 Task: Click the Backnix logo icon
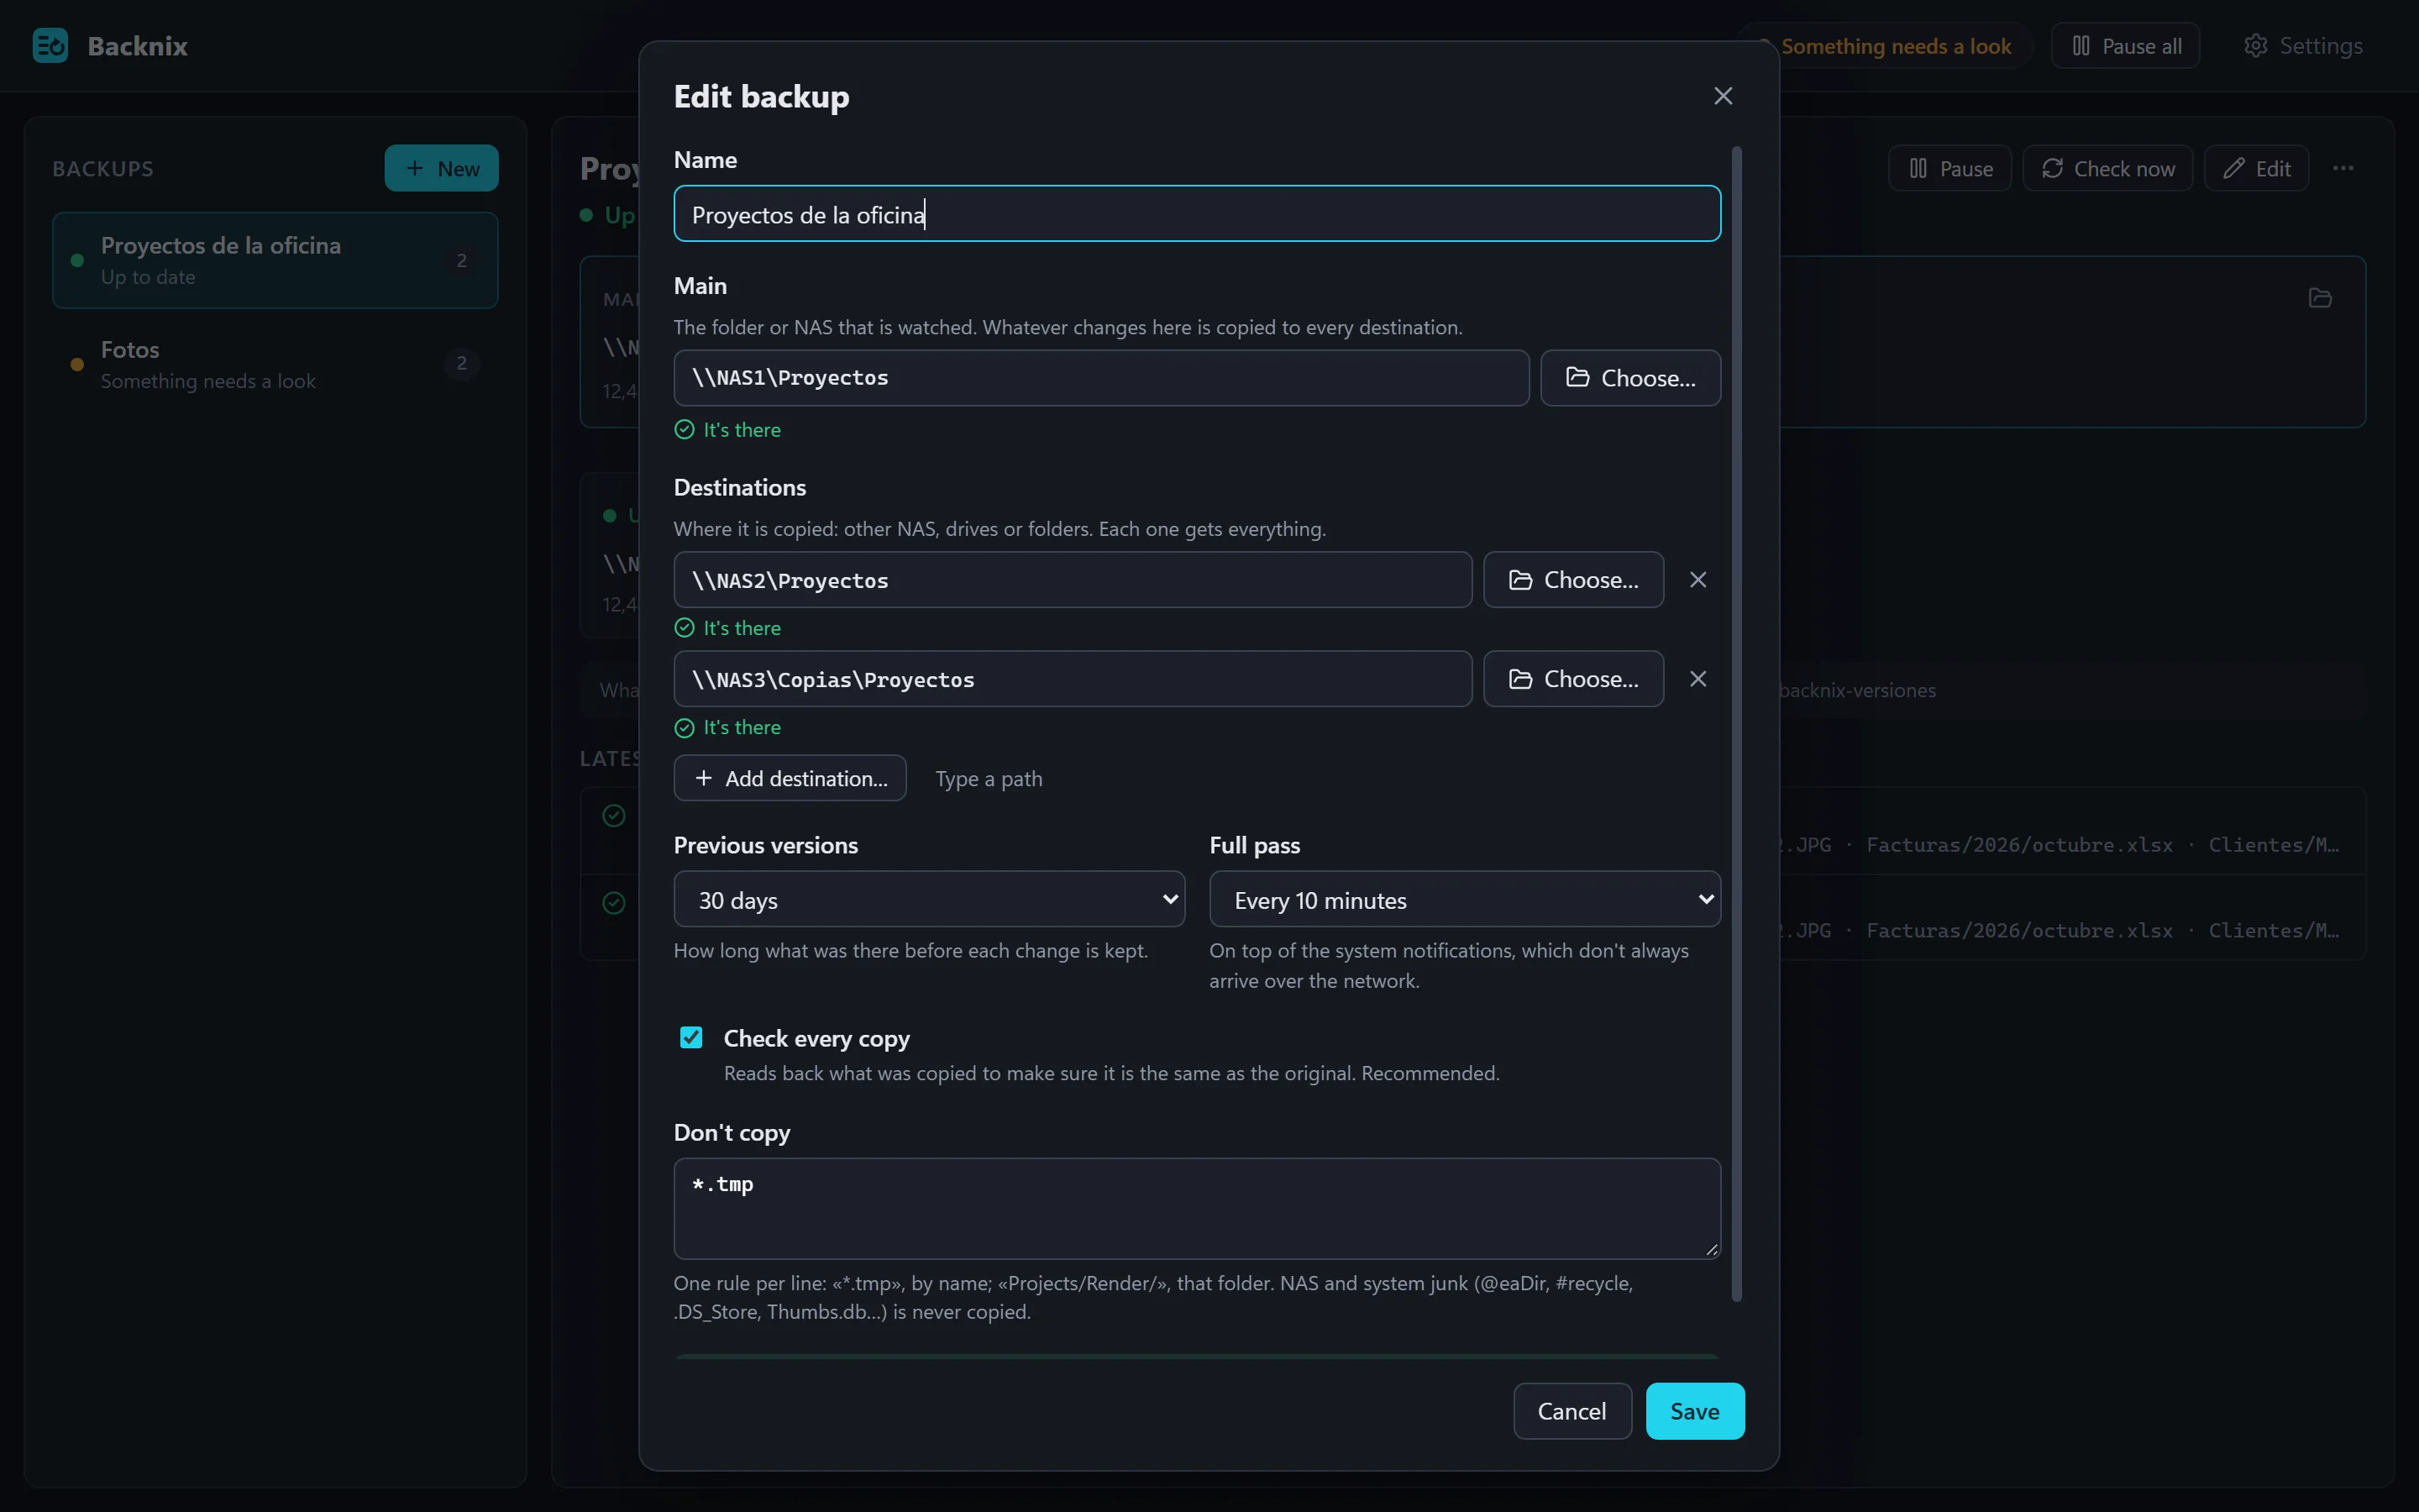pyautogui.click(x=50, y=46)
